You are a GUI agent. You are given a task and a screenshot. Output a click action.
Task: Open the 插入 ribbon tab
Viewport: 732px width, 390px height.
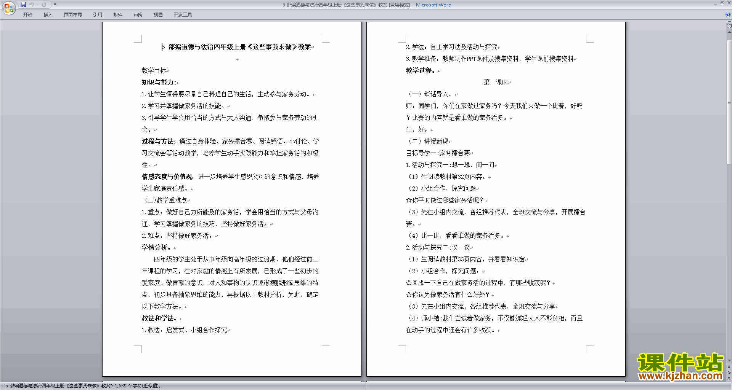tap(48, 15)
